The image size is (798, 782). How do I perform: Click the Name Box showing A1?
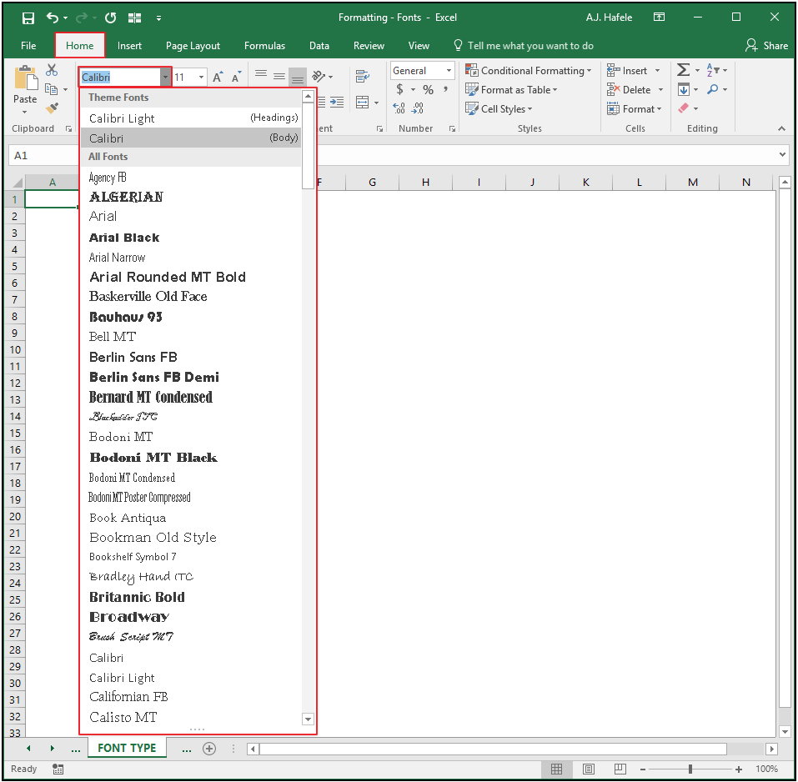pyautogui.click(x=43, y=155)
